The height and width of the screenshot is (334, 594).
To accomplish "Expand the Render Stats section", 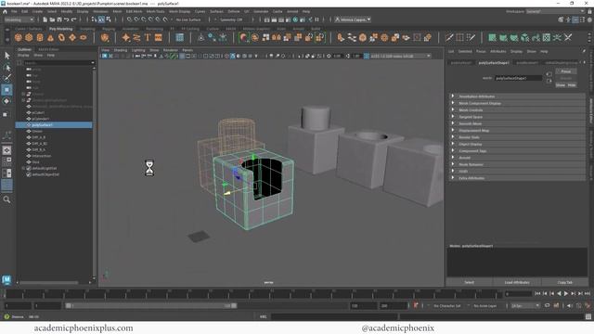I will point(517,137).
